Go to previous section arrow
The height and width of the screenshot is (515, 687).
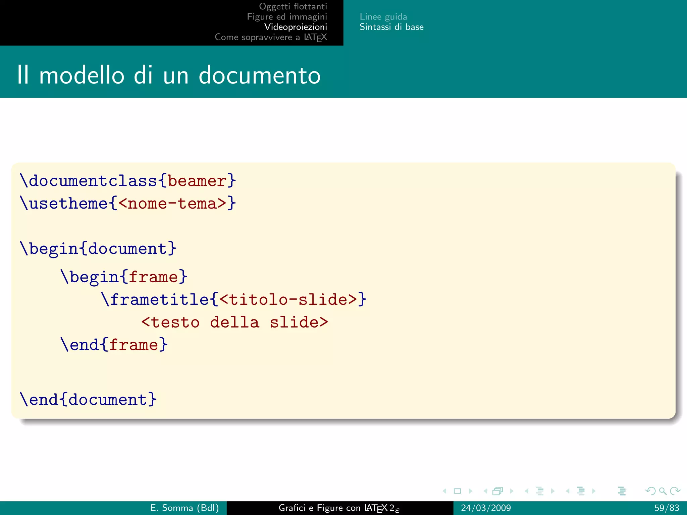[x=568, y=491]
